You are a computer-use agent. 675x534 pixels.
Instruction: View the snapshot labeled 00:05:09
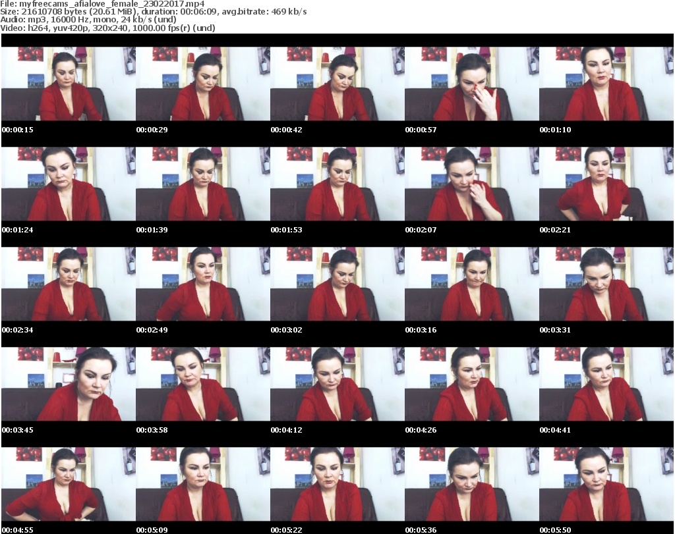click(x=203, y=485)
